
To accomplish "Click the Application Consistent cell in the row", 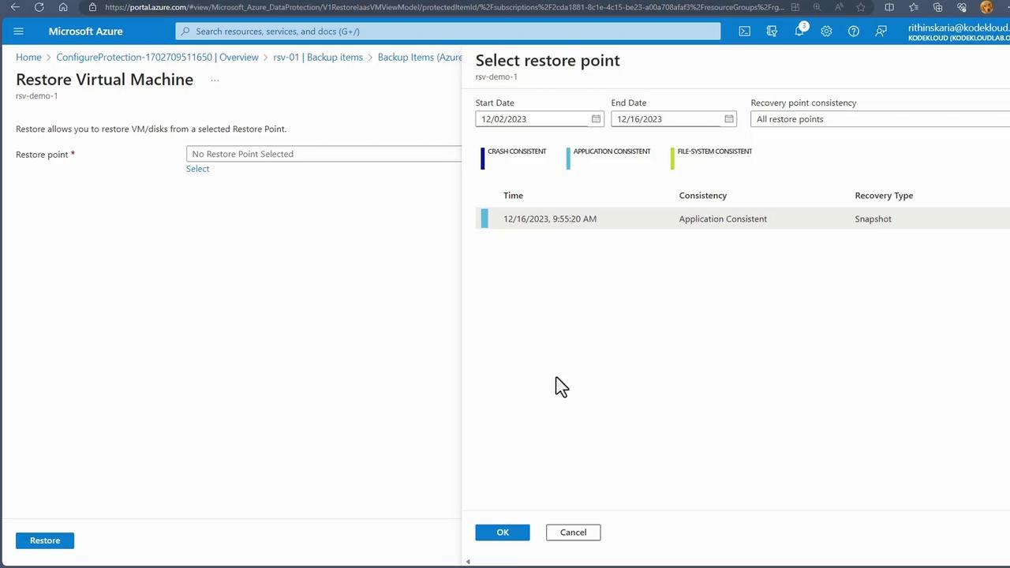I will (723, 219).
